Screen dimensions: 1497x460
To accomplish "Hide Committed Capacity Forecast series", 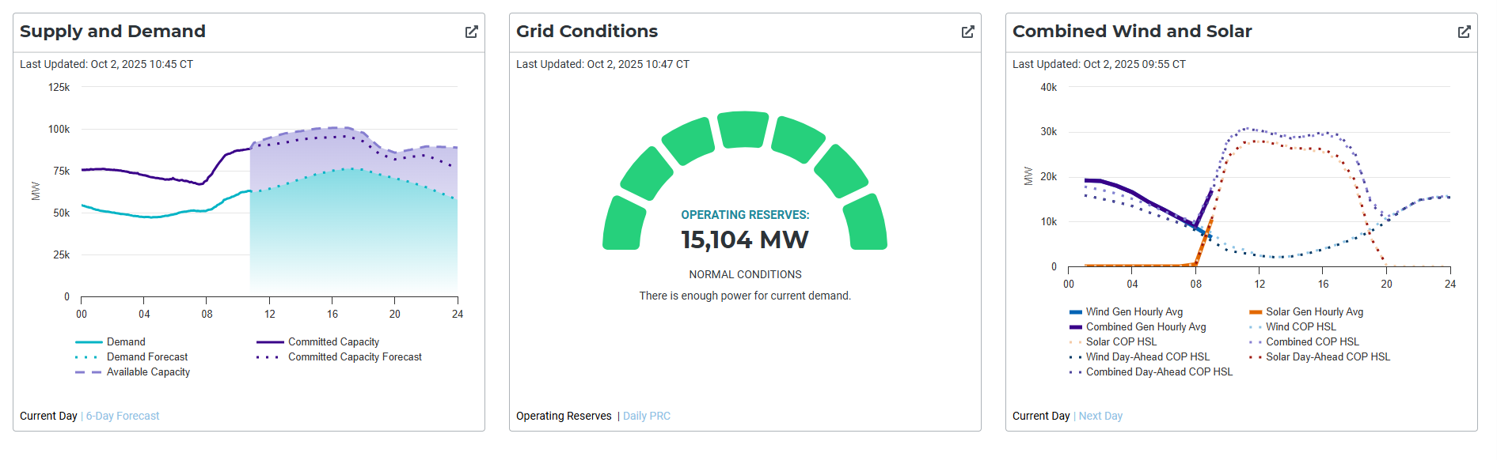I will click(x=355, y=357).
